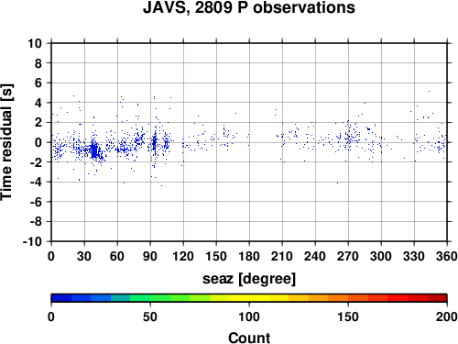Click the dense point cluster near seaz 40
Viewport: 458px width, 344px height.
95,150
